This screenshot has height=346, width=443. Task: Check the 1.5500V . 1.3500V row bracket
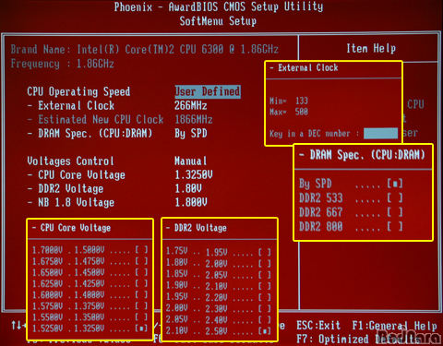click(x=141, y=316)
